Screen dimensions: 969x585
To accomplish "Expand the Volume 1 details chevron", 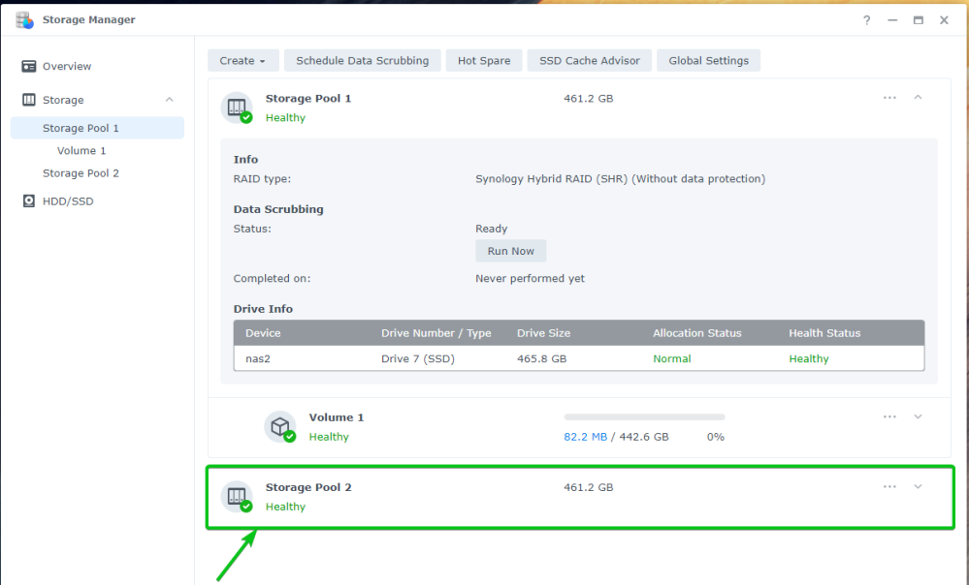I will pos(918,416).
